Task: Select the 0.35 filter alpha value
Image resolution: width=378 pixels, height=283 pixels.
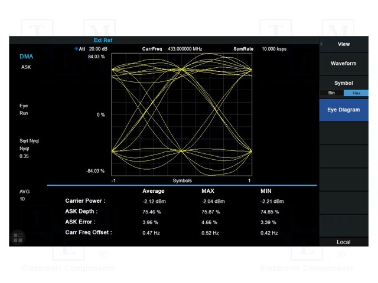Action: (24, 156)
